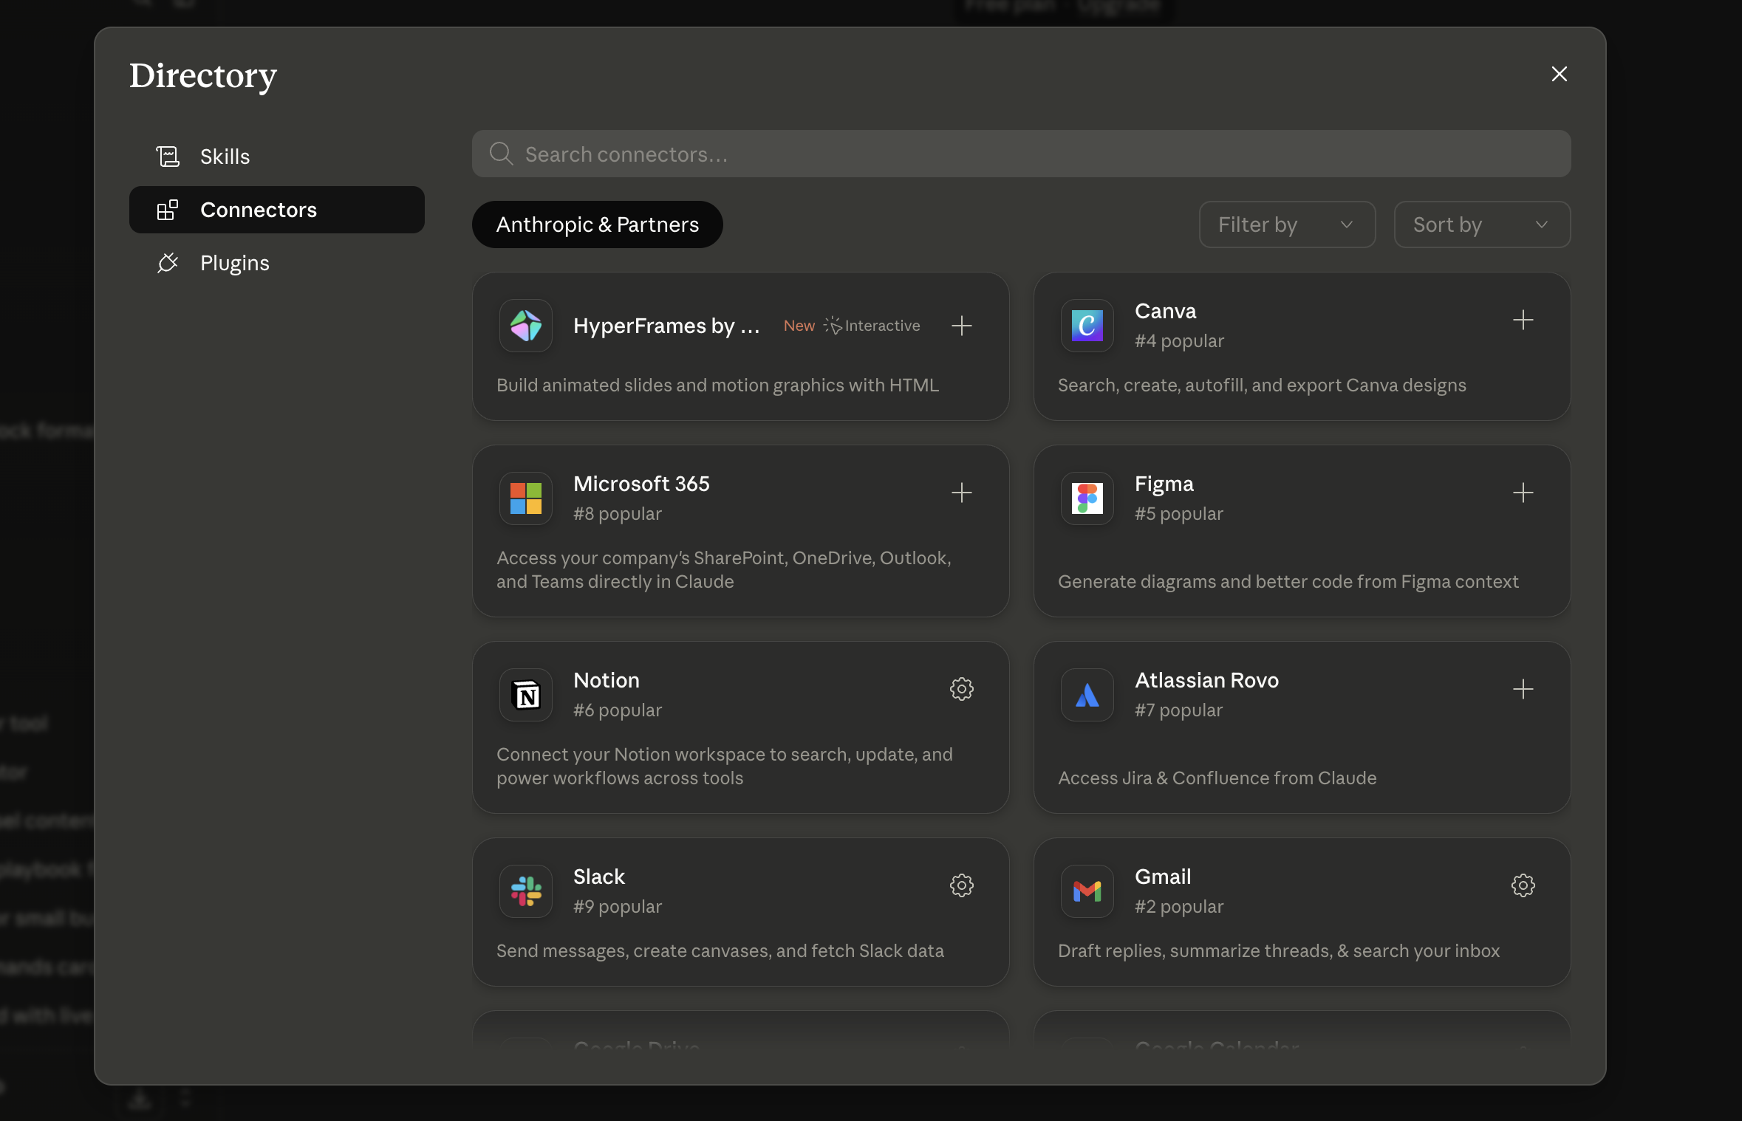
Task: Click the Atlassian Rovo logo icon
Action: [1087, 695]
